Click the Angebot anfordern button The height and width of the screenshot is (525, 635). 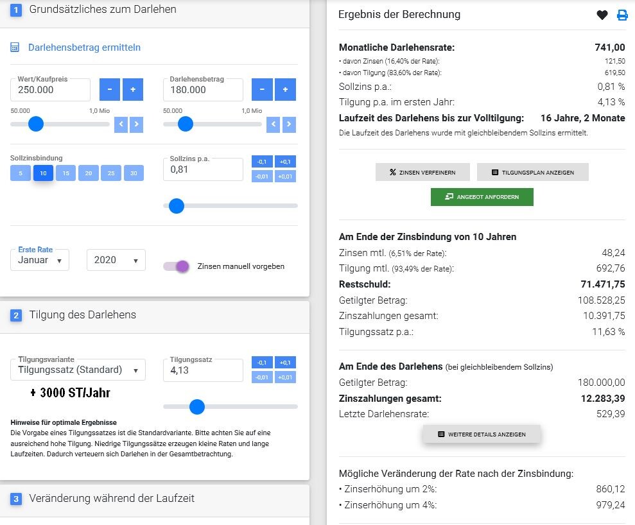point(482,196)
